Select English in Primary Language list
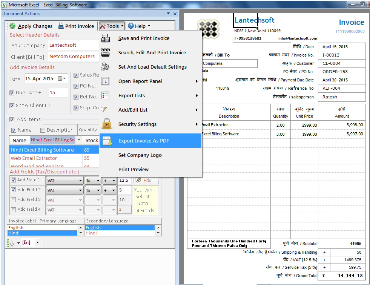370x285 pixels. coord(43,228)
